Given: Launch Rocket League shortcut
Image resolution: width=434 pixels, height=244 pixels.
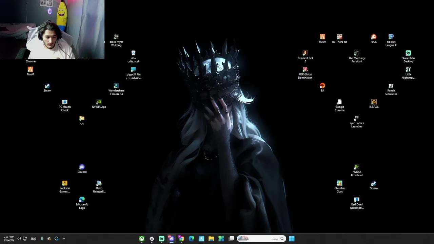Looking at the screenshot, I should point(391,40).
